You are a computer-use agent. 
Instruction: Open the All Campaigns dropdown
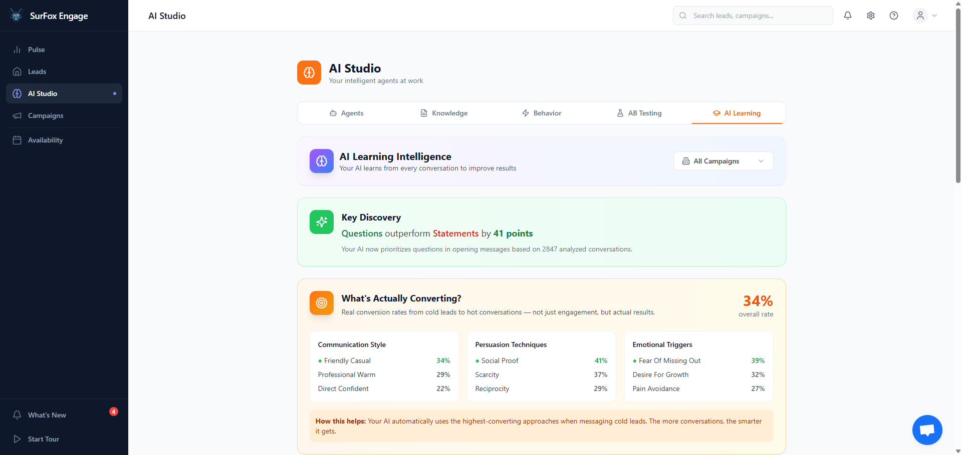[x=723, y=160]
